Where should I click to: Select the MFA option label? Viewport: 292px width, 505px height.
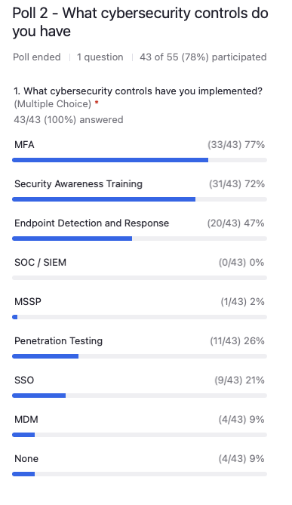pyautogui.click(x=24, y=145)
